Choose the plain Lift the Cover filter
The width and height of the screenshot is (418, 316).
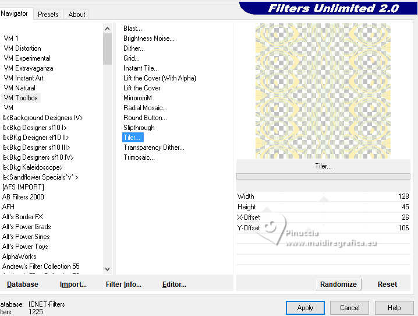[142, 88]
